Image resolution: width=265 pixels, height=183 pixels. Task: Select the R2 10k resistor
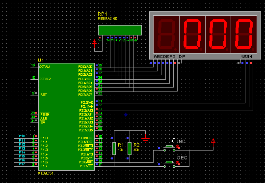(x=130, y=149)
